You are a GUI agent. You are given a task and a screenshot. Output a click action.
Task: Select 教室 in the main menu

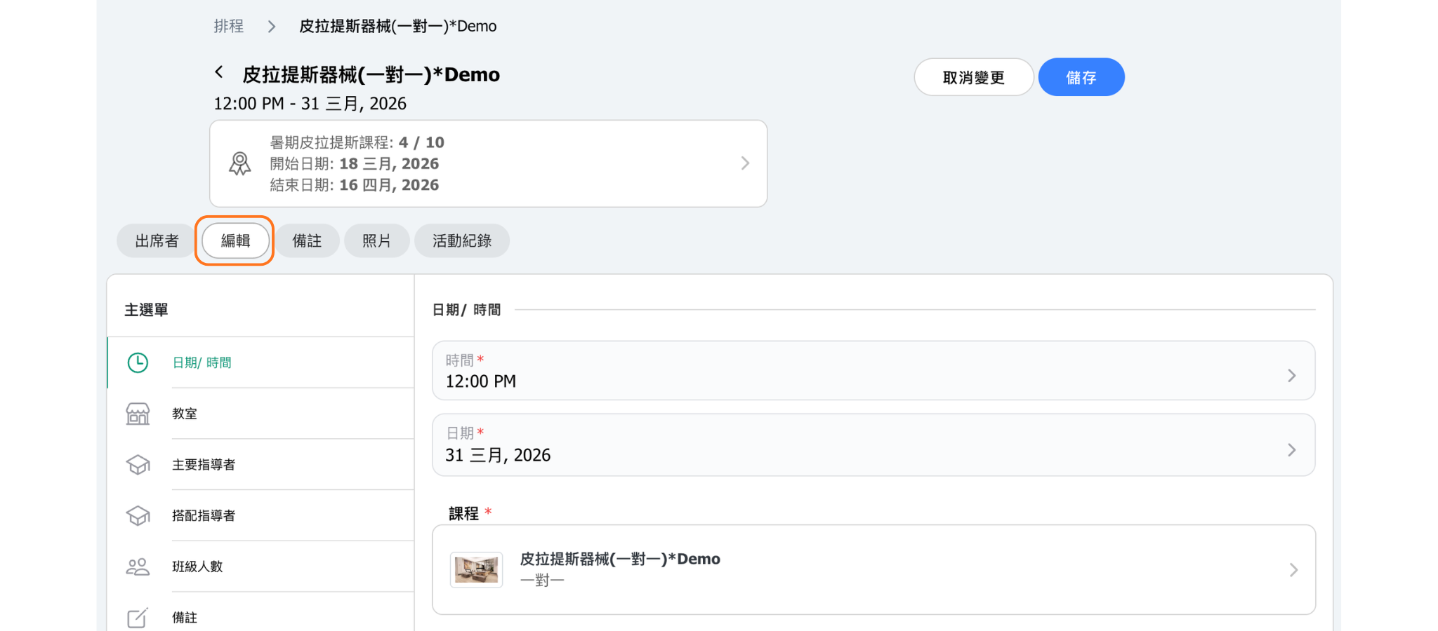point(185,414)
